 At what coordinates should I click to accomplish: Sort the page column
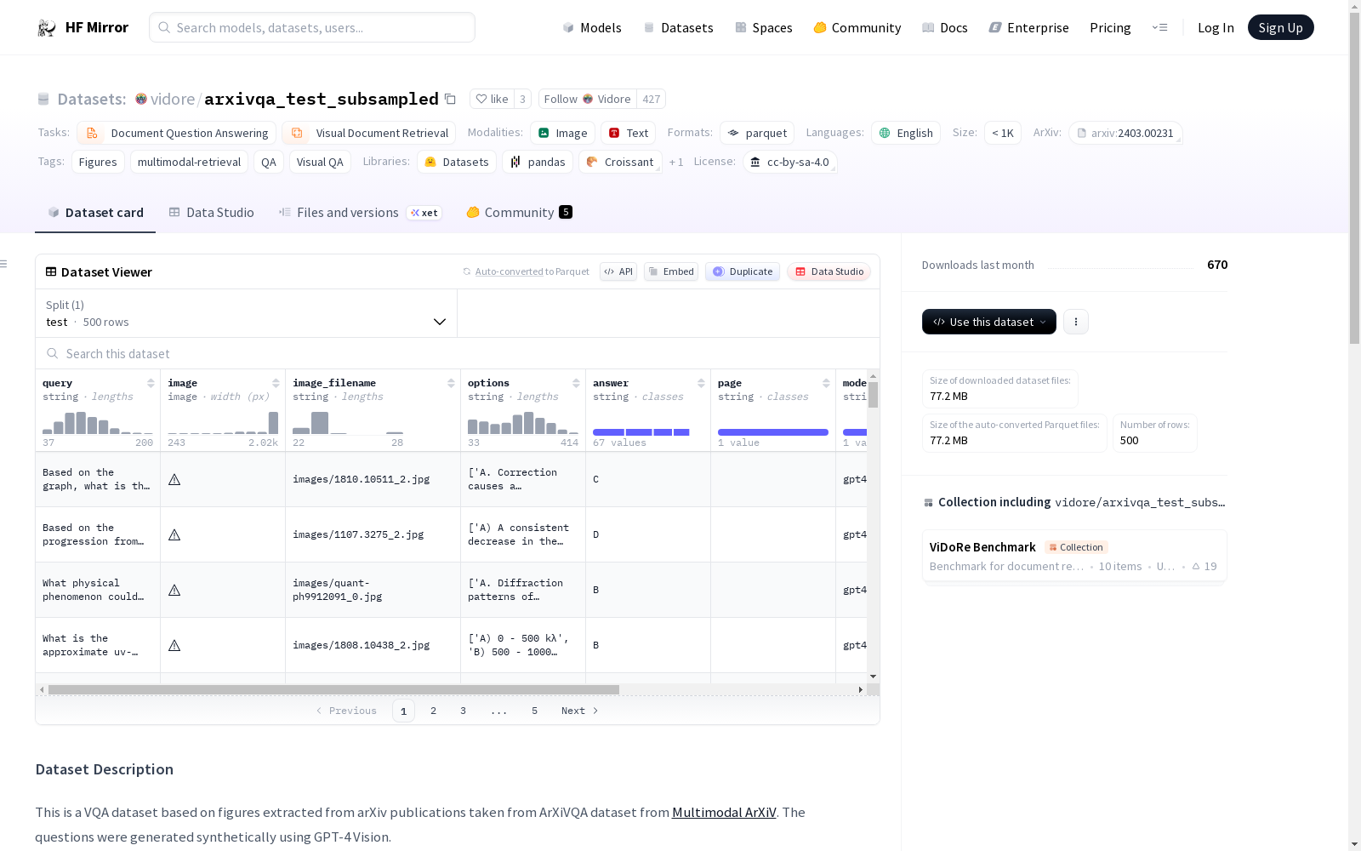pos(826,384)
